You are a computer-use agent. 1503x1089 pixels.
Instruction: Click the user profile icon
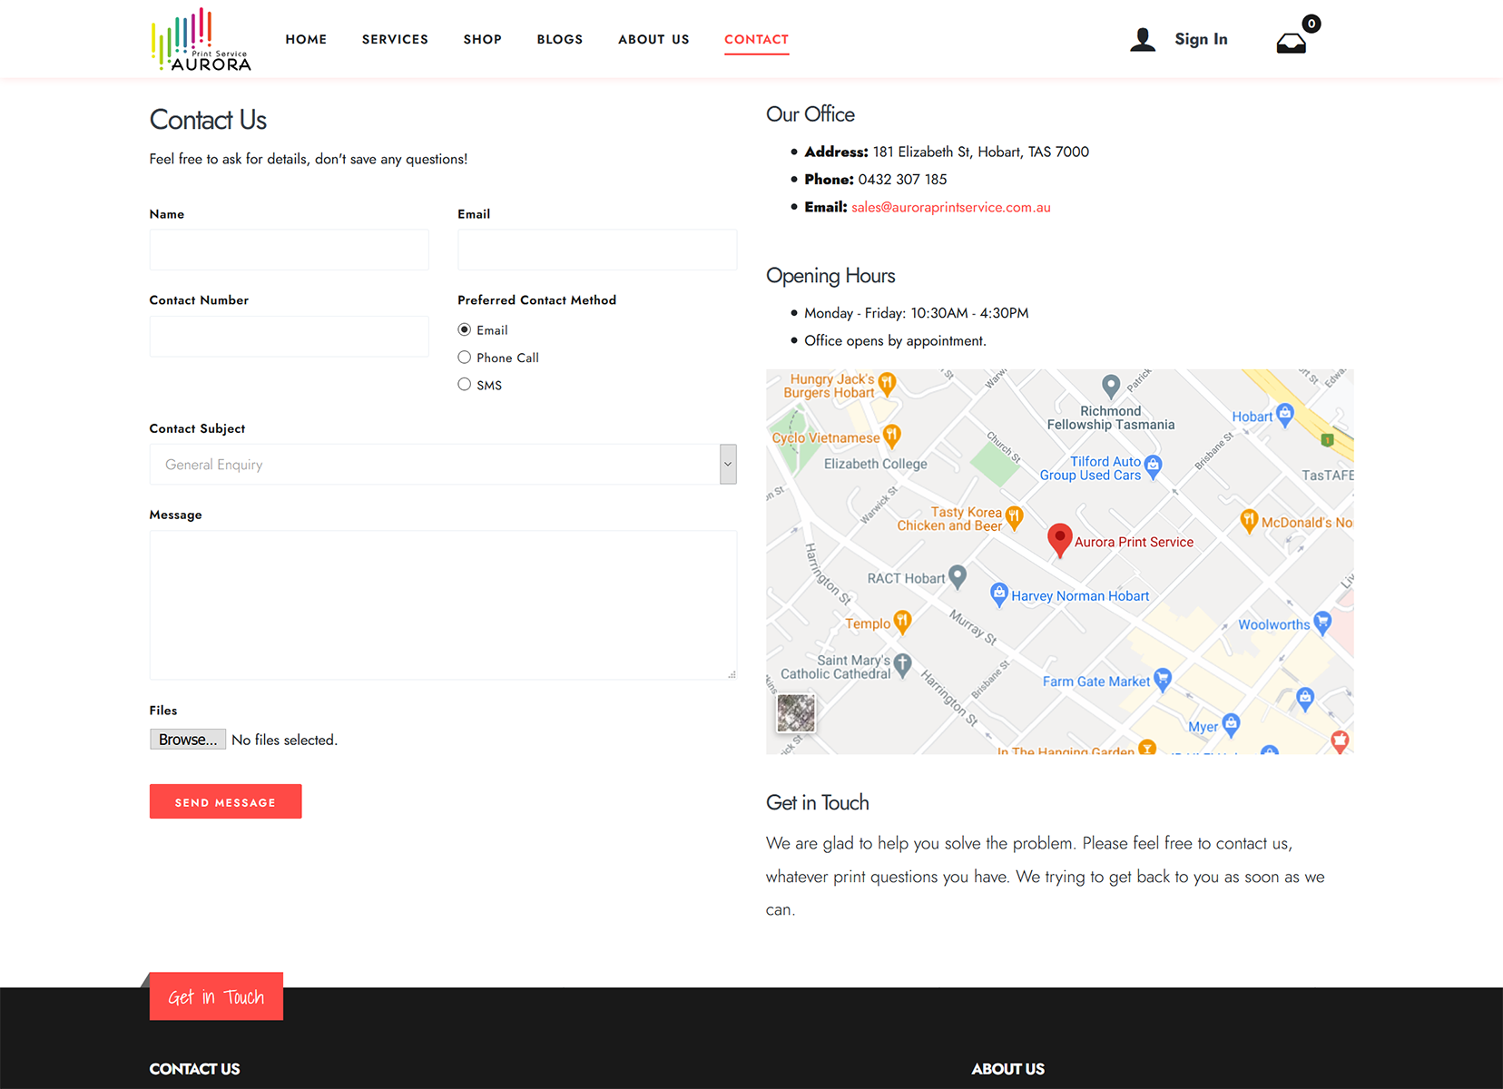pyautogui.click(x=1143, y=39)
